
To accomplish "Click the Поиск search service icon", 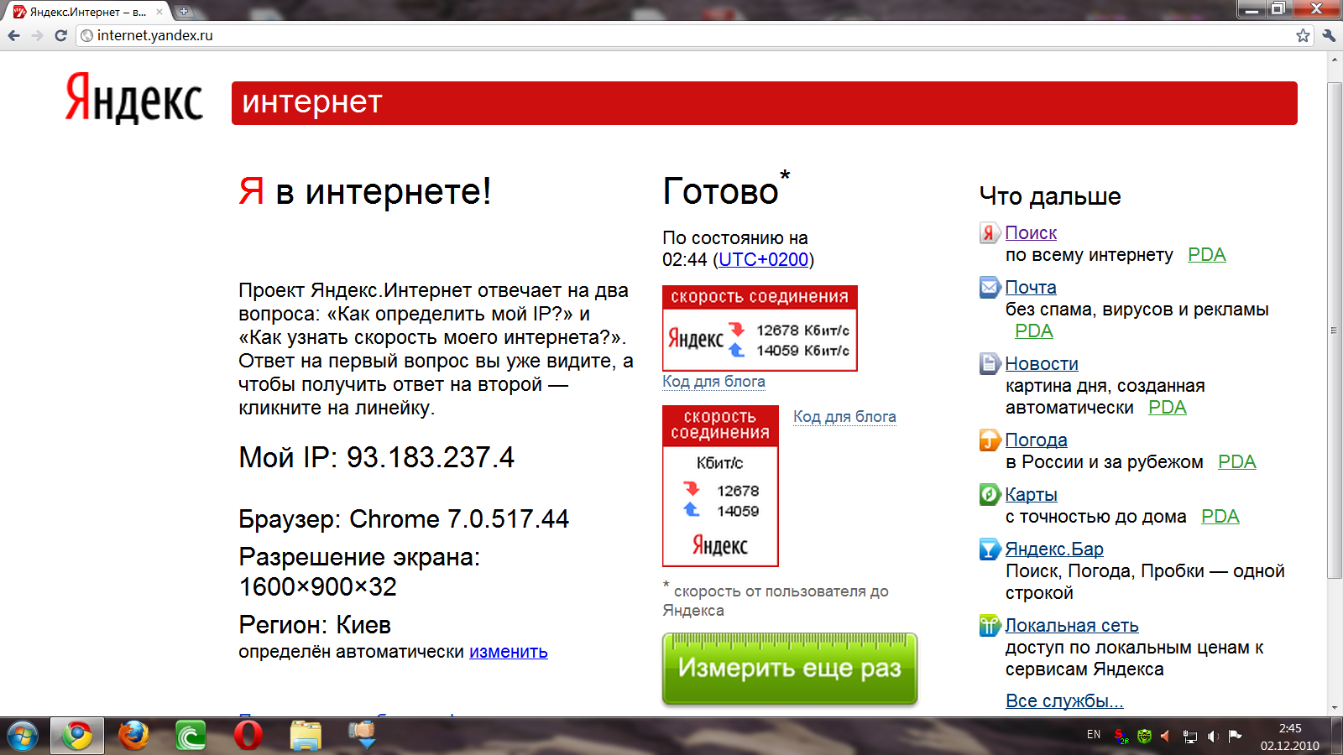I will tap(990, 232).
